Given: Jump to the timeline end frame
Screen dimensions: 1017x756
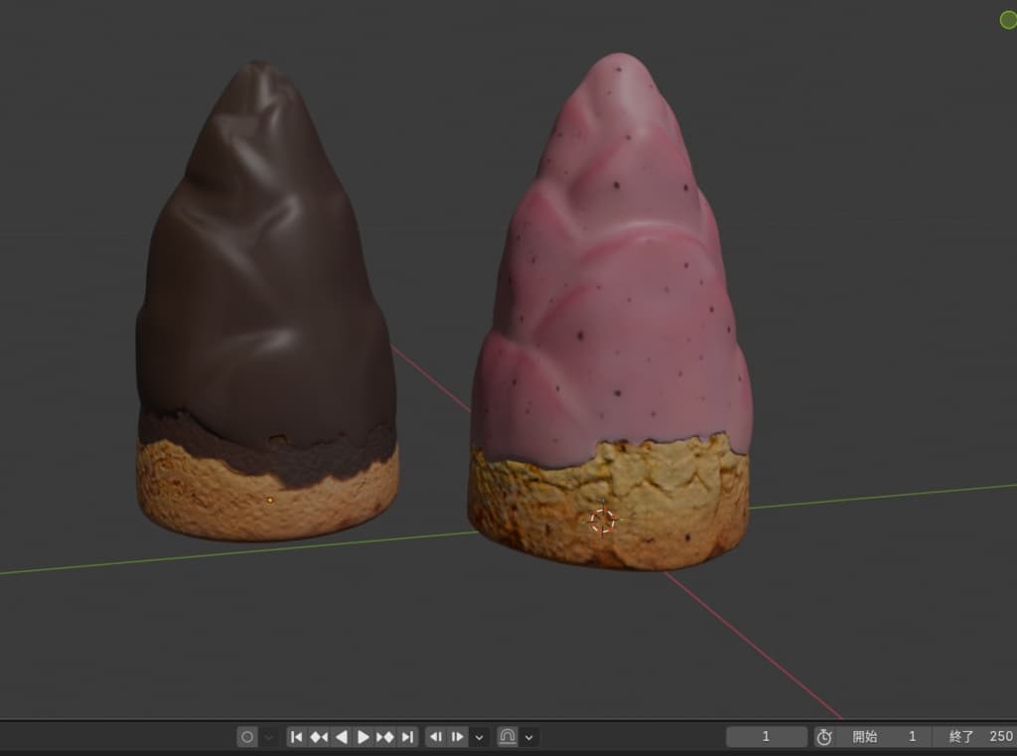Looking at the screenshot, I should tap(407, 736).
